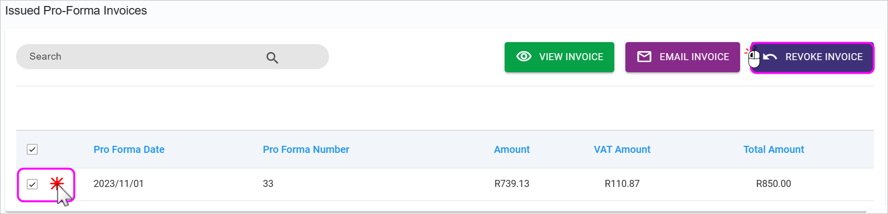Click the R110.87 VAT amount cell
Image resolution: width=888 pixels, height=214 pixels.
click(622, 184)
